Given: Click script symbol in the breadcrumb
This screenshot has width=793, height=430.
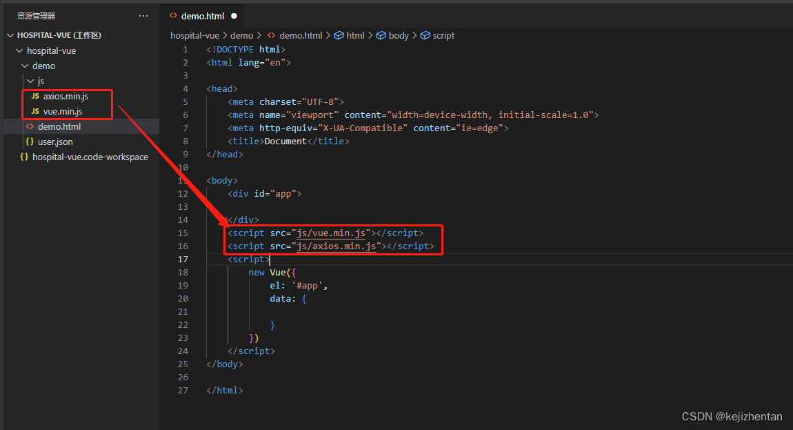Looking at the screenshot, I should click(443, 35).
